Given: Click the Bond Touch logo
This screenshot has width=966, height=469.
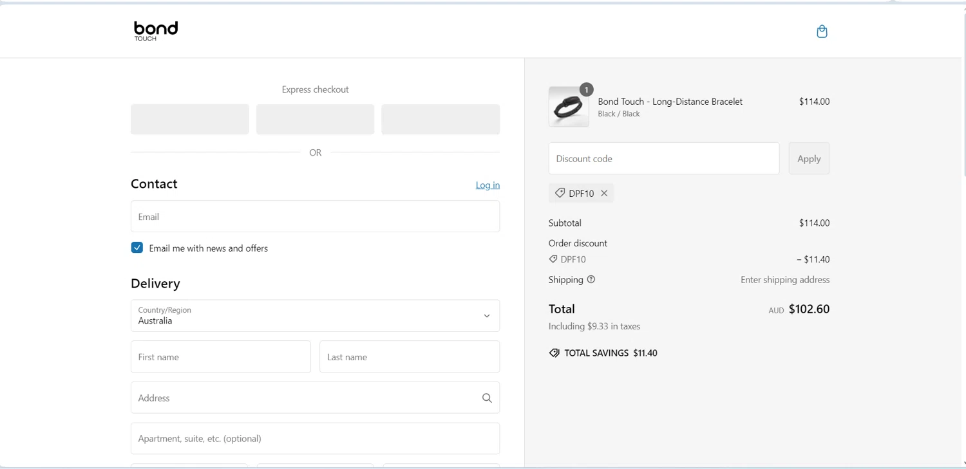Looking at the screenshot, I should click(156, 31).
